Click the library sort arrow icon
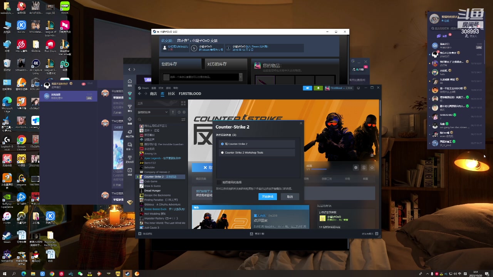 (x=173, y=112)
